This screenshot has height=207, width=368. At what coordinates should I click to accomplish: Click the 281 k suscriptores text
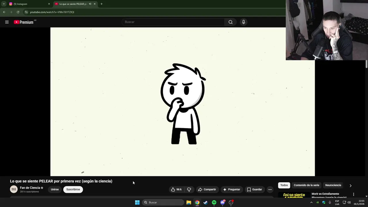pyautogui.click(x=29, y=192)
